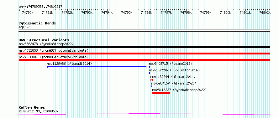Image resolution: width=279 pixels, height=118 pixels.
Task: Click the 74798k ruler tick label
Action: (x=186, y=13)
